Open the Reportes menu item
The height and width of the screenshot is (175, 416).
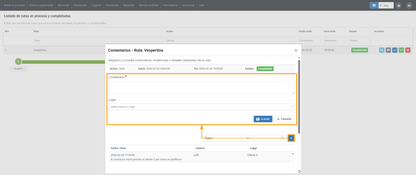coord(129,5)
